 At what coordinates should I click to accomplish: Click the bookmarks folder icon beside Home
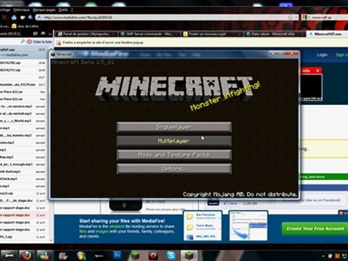click(22, 17)
